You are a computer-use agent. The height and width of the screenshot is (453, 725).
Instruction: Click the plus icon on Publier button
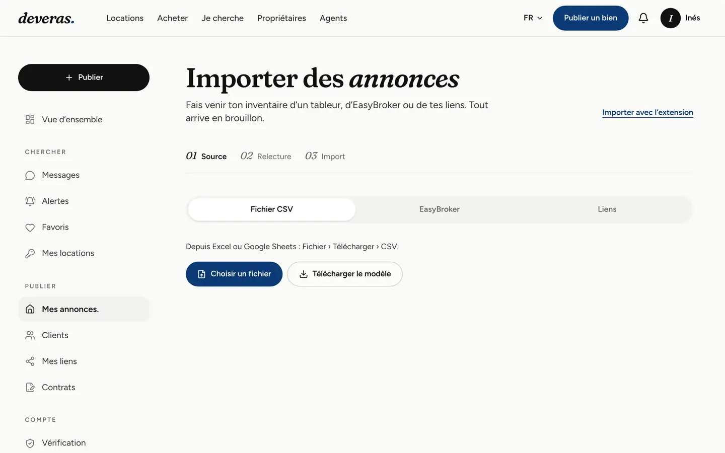click(69, 78)
